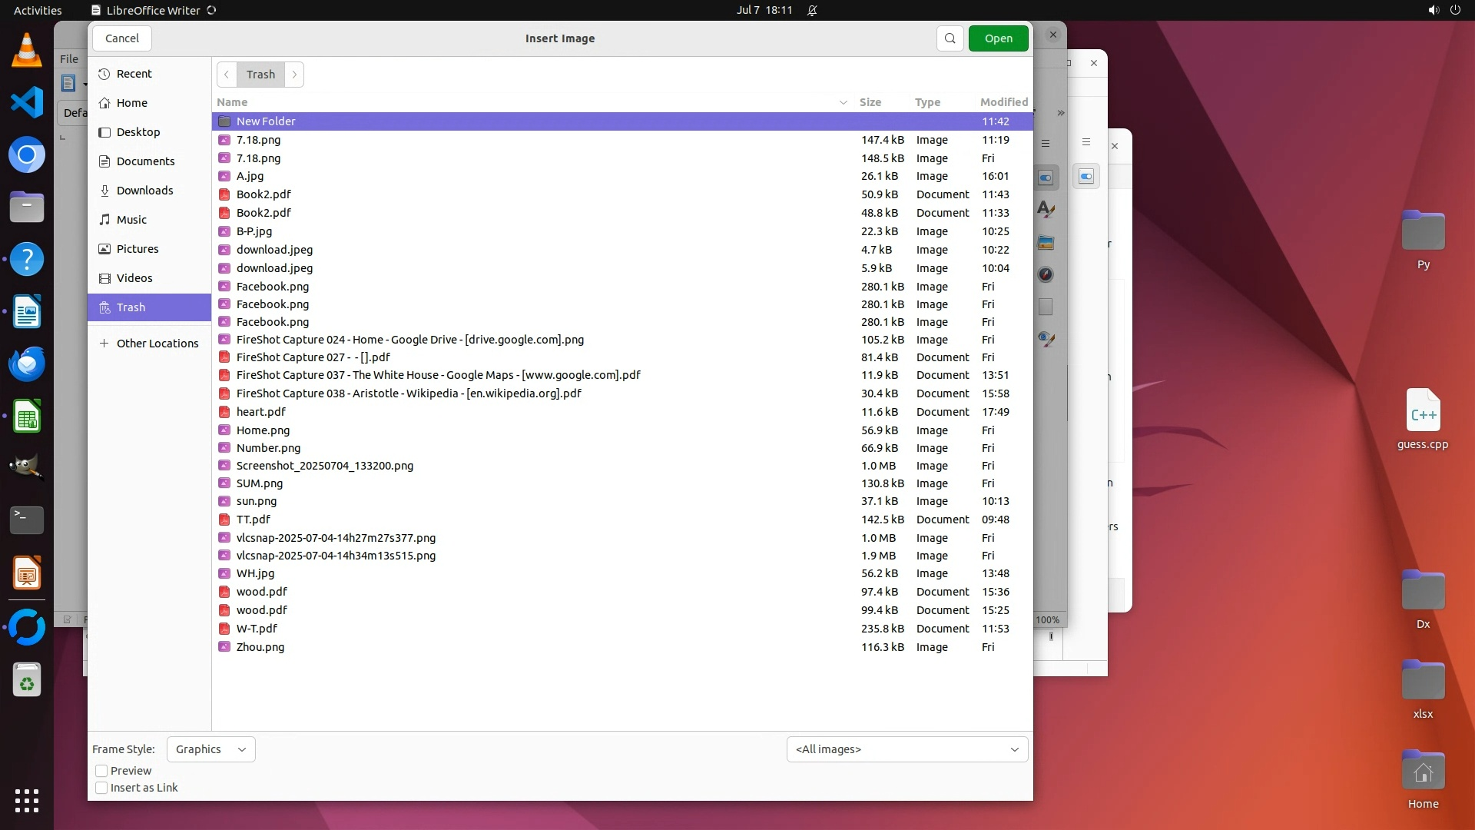
Task: Click the forward arrow next to Trash
Action: 294,75
